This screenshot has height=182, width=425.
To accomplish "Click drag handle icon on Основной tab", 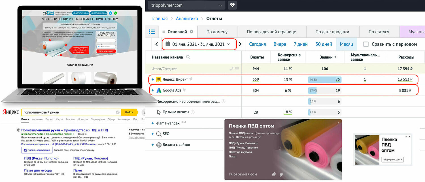I will [x=164, y=32].
